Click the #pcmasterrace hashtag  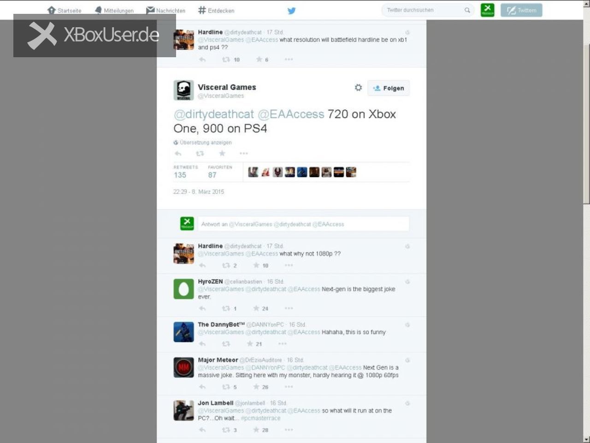(260, 418)
